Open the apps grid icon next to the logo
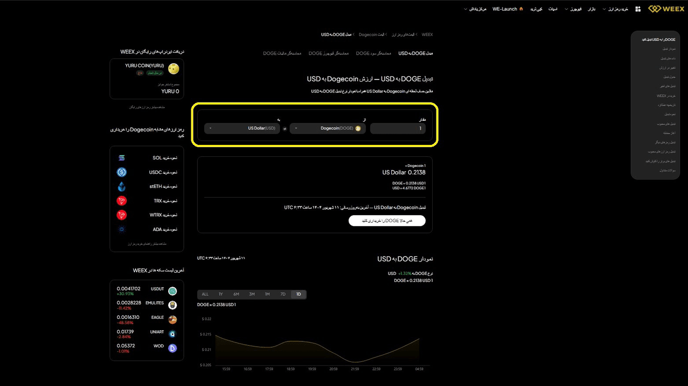Image resolution: width=688 pixels, height=386 pixels. (x=637, y=8)
